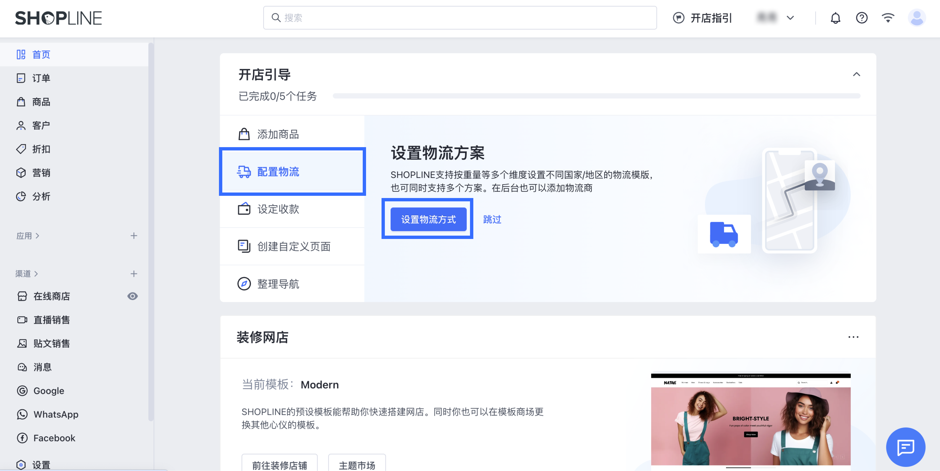Open the notifications bell icon
940x471 pixels.
point(835,18)
